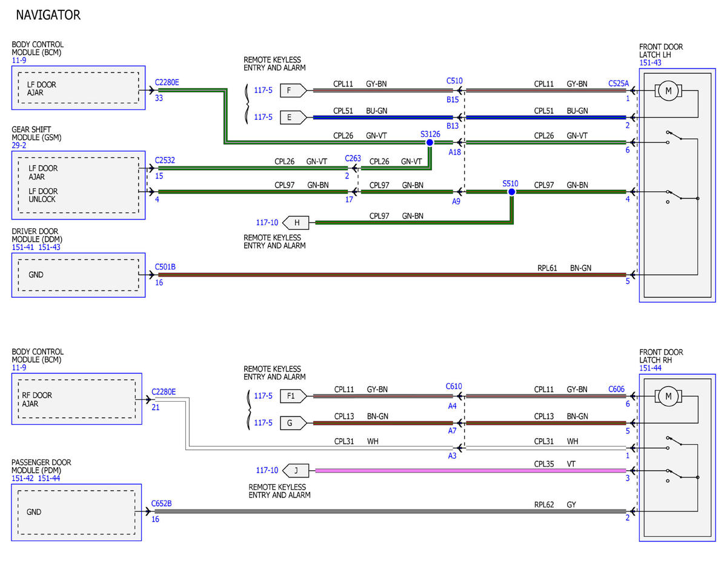The image size is (727, 561).
Task: Open 11-9 link above RF DOOR AJAR box
Action: coord(19,368)
